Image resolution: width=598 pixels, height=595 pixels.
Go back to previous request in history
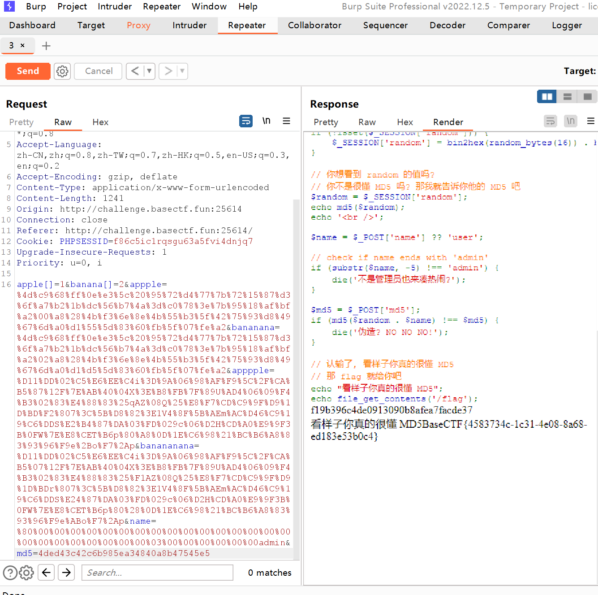click(x=135, y=71)
